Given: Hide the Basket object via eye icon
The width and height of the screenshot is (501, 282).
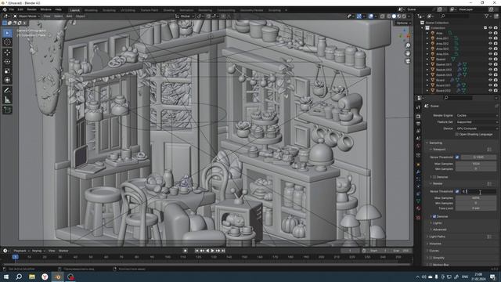Looking at the screenshot, I should tap(491, 60).
